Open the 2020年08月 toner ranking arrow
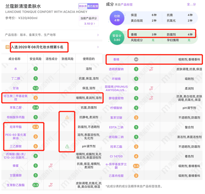The width and height of the screenshot is (205, 194). [x=98, y=47]
